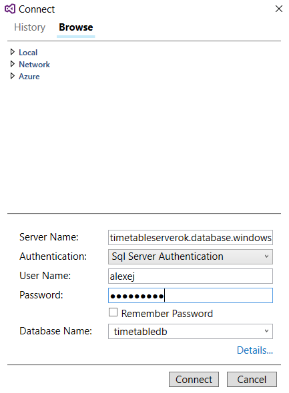Expand the Network node triangle
Screen dimensions: 289x393
coord(12,64)
